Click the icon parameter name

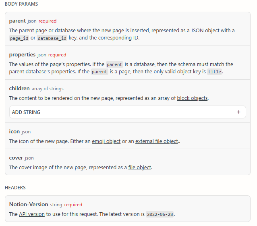coord(14,131)
